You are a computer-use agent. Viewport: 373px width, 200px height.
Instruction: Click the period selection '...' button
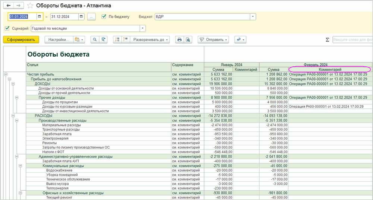click(x=91, y=17)
